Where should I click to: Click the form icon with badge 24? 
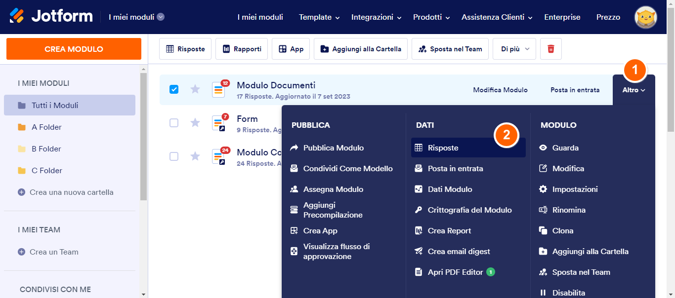click(218, 156)
